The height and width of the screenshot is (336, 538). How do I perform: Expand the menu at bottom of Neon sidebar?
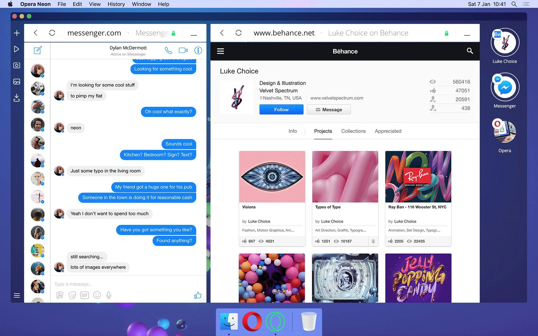(x=17, y=295)
